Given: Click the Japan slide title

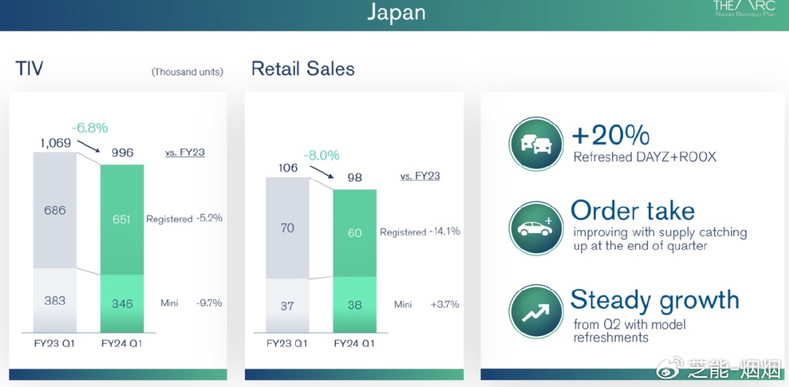Looking at the screenshot, I should point(396,13).
